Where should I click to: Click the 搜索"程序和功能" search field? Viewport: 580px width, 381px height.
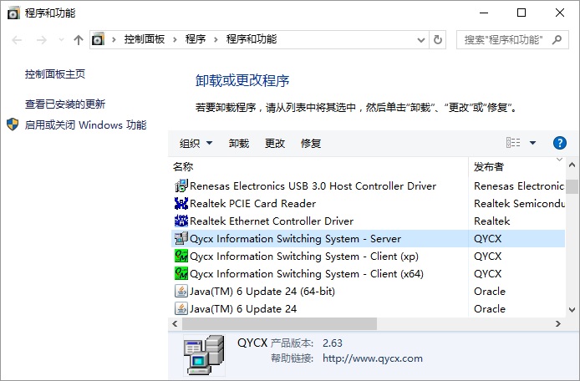pos(512,39)
